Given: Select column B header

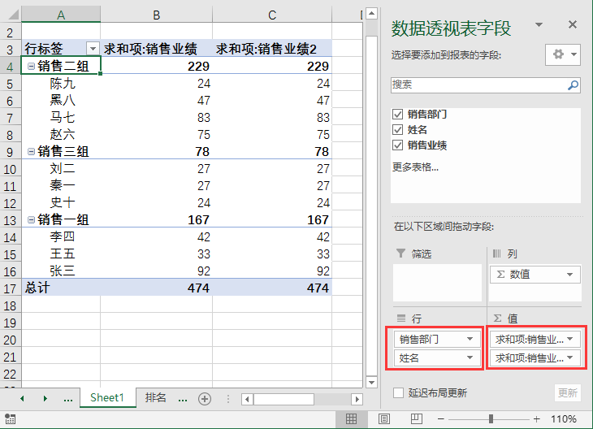Looking at the screenshot, I should click(x=157, y=15).
